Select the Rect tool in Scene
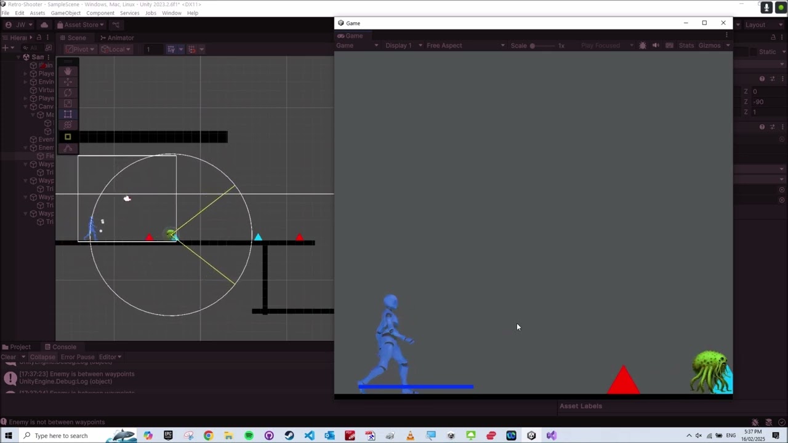788x443 pixels. coord(68,114)
